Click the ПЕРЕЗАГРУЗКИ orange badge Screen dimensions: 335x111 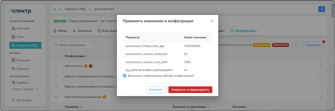click(262, 45)
